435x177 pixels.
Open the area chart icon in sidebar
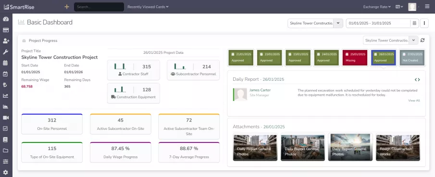pyautogui.click(x=6, y=106)
